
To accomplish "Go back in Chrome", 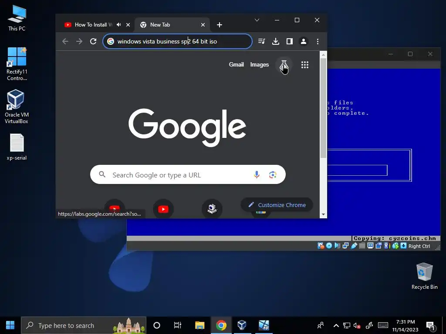I will (x=65, y=41).
